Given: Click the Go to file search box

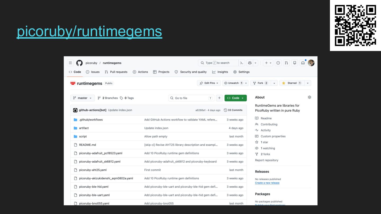Looking at the screenshot, I should click(x=191, y=98).
